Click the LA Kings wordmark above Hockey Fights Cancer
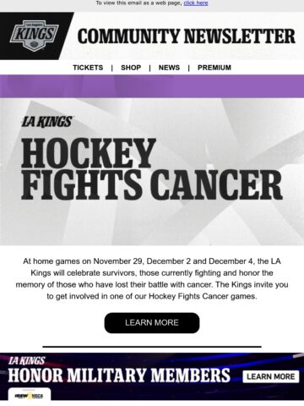 tap(47, 122)
